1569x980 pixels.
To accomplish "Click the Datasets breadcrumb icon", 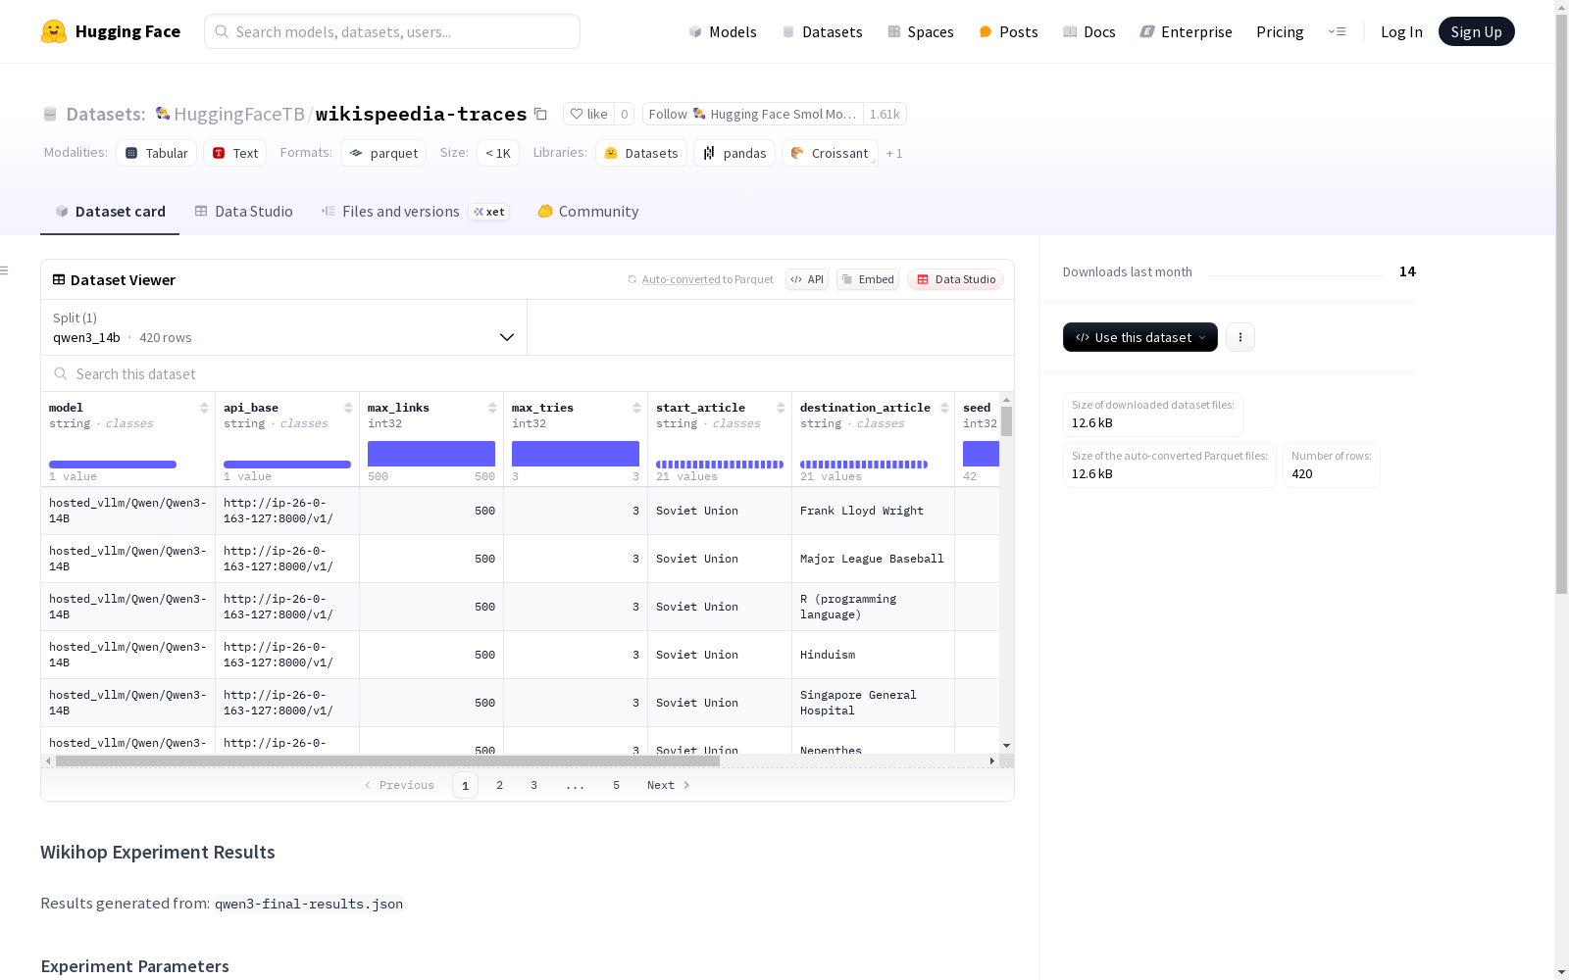I will click(x=50, y=114).
